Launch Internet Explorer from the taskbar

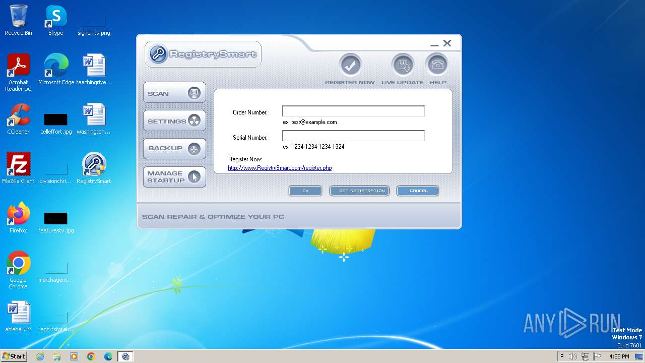click(x=40, y=356)
